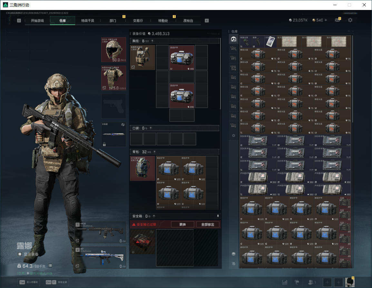372x288 pixels.
Task: Open warehouse sidebar settings gear
Action: [234, 135]
